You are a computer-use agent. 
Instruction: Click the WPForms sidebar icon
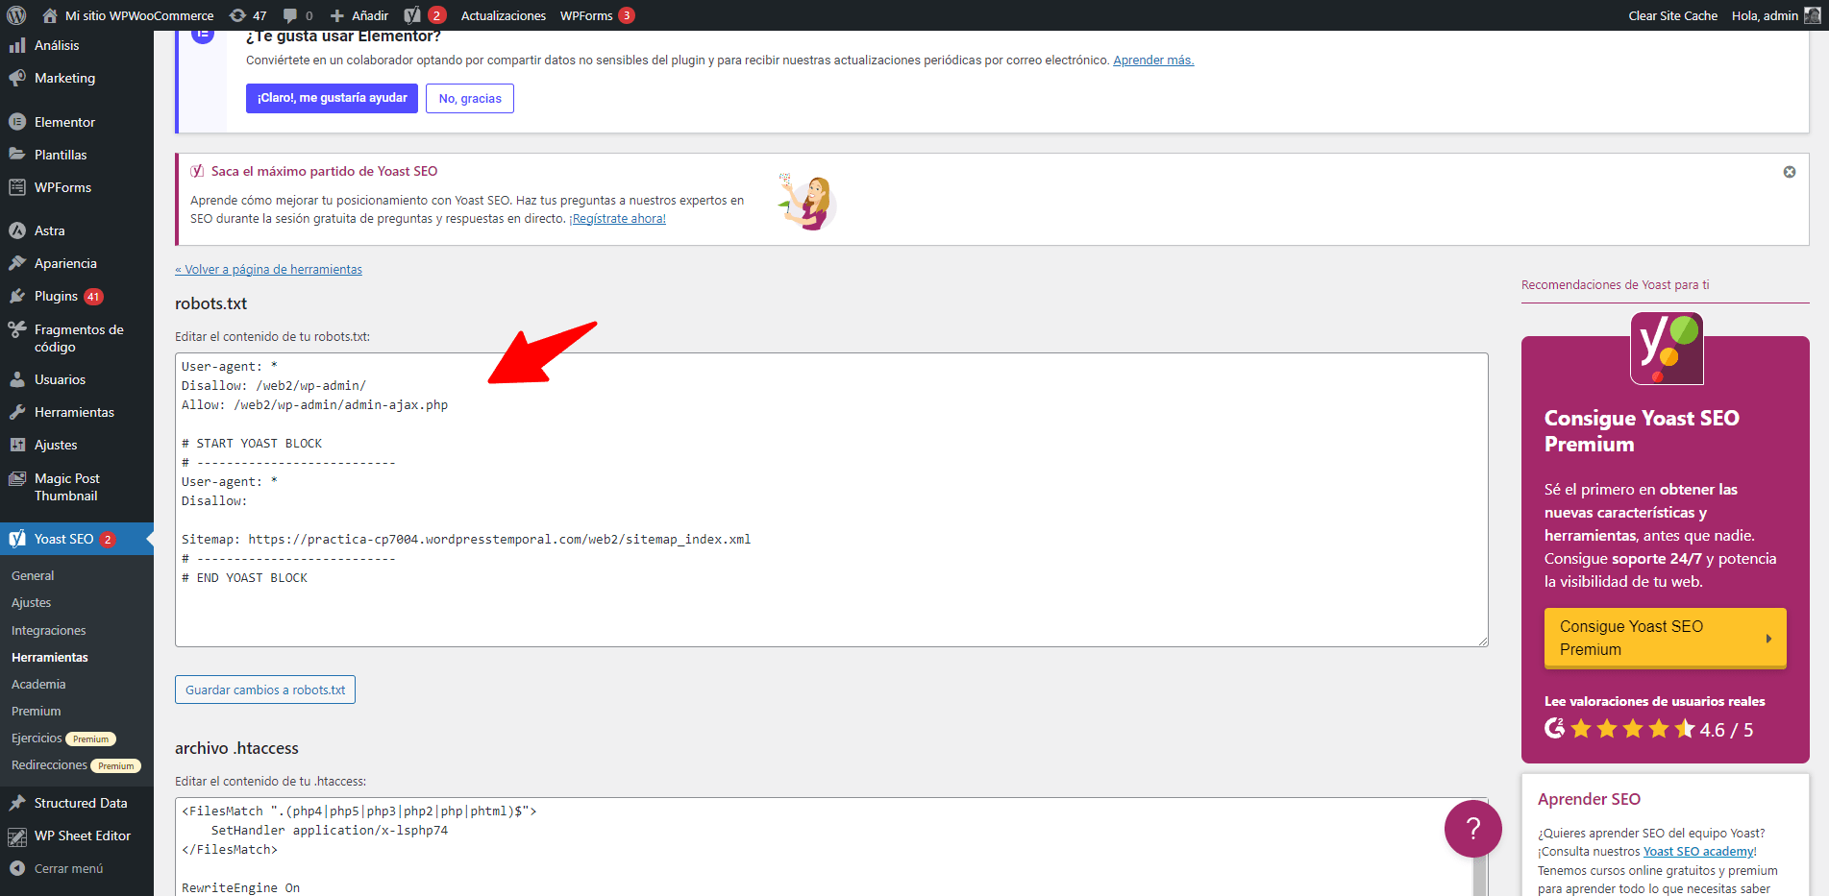point(17,187)
